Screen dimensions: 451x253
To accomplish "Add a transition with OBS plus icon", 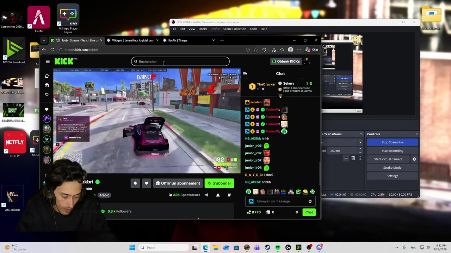I will [x=346, y=158].
